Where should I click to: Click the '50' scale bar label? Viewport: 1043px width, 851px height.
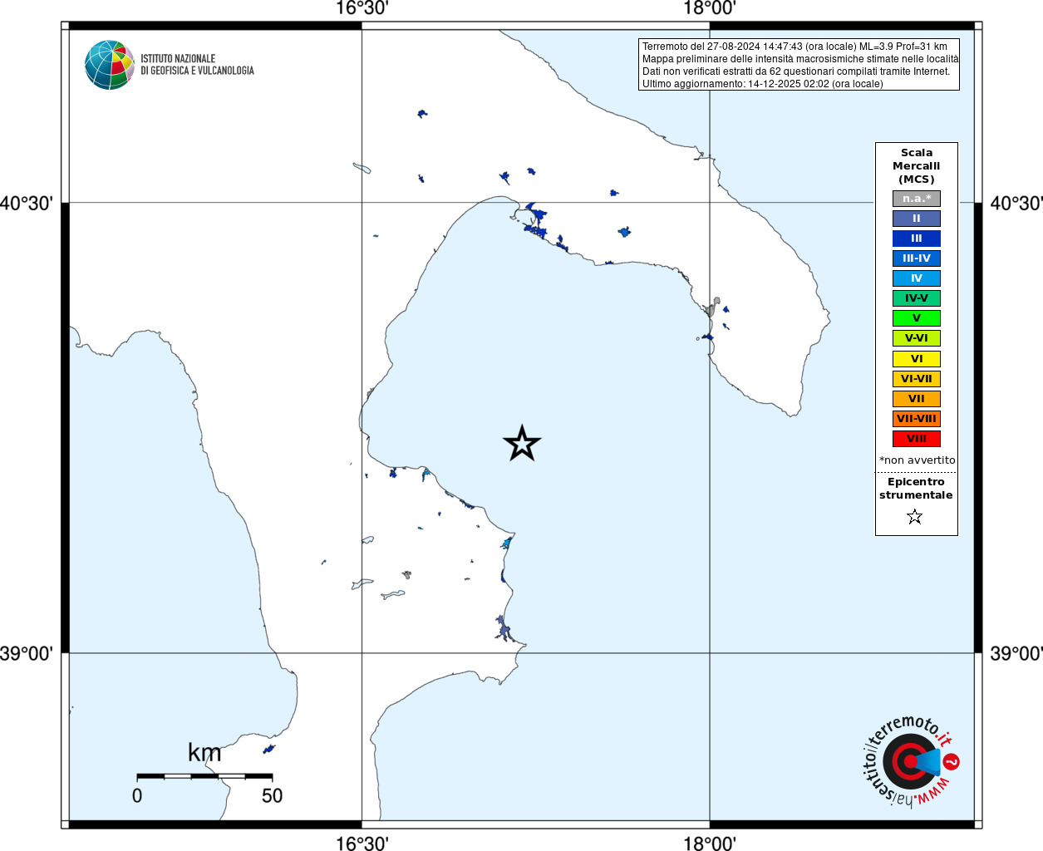(272, 795)
